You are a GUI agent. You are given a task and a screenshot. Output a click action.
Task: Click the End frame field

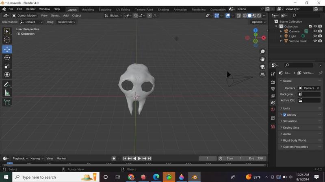[x=256, y=159]
